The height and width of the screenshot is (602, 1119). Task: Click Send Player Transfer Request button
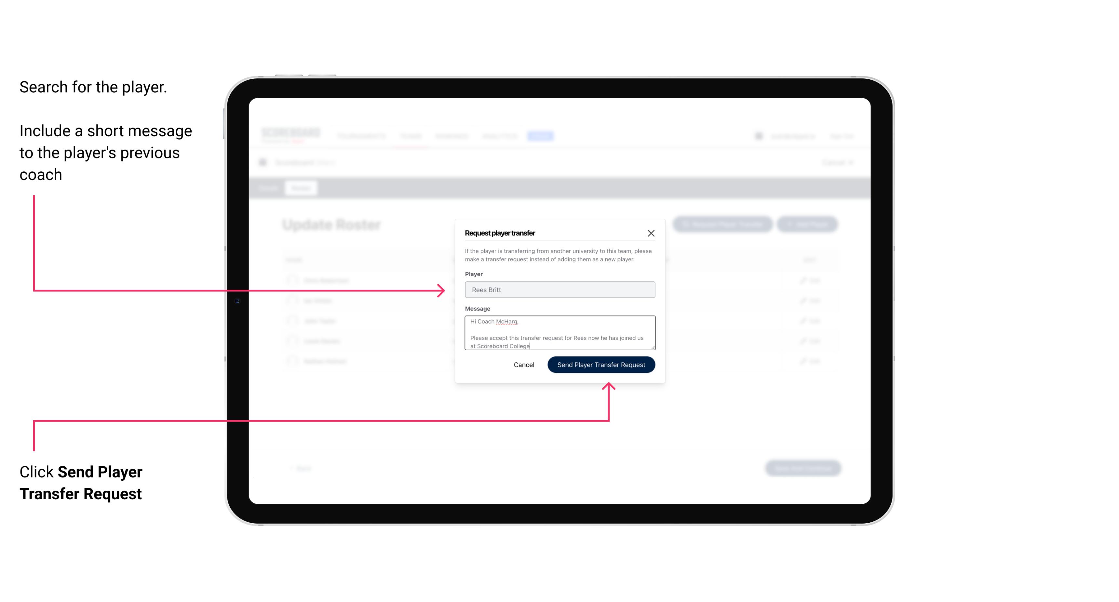(x=601, y=364)
